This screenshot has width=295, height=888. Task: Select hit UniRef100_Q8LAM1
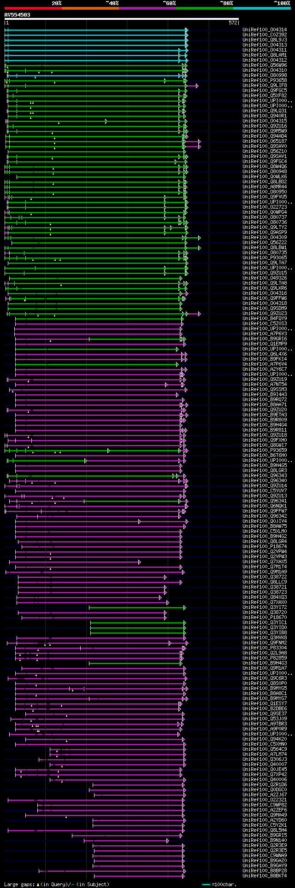pos(265,55)
